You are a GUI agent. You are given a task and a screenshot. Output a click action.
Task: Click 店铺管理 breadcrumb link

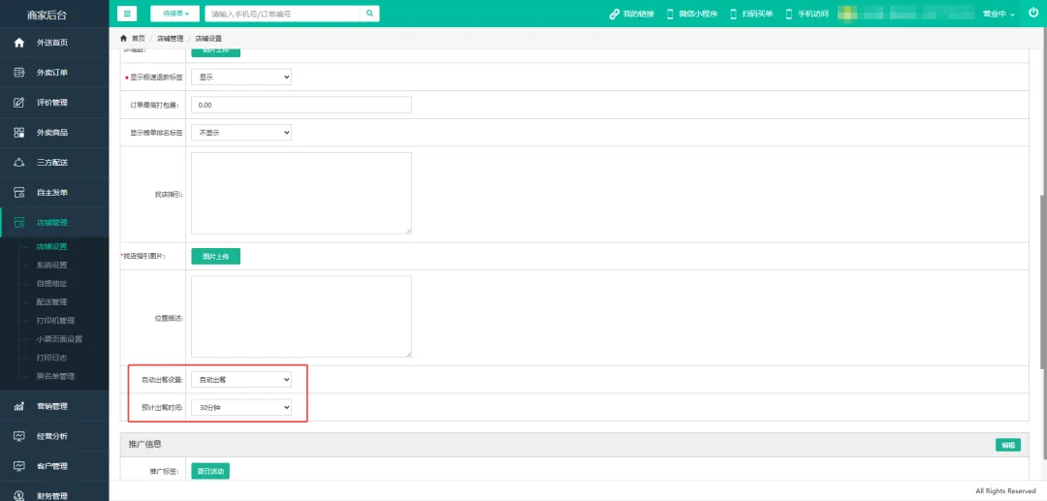pos(170,39)
